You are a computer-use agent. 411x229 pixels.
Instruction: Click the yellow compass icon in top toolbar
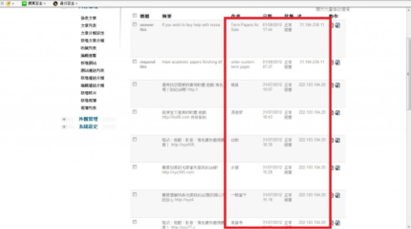[8, 3]
